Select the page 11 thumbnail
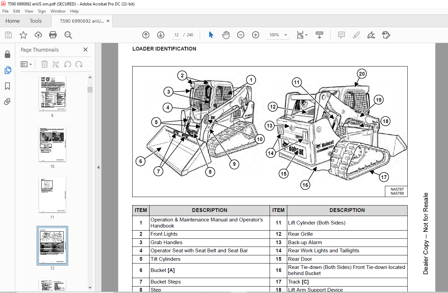448x293 pixels. [53, 195]
